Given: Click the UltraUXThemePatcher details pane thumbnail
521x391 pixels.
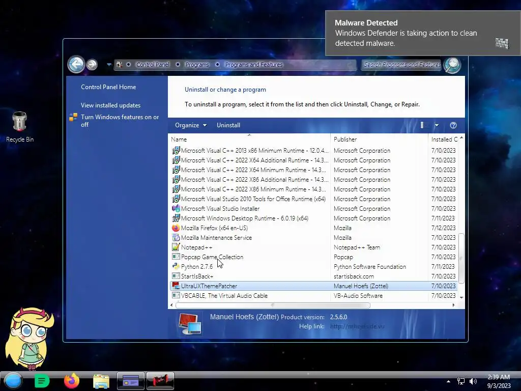Looking at the screenshot, I should tap(190, 323).
